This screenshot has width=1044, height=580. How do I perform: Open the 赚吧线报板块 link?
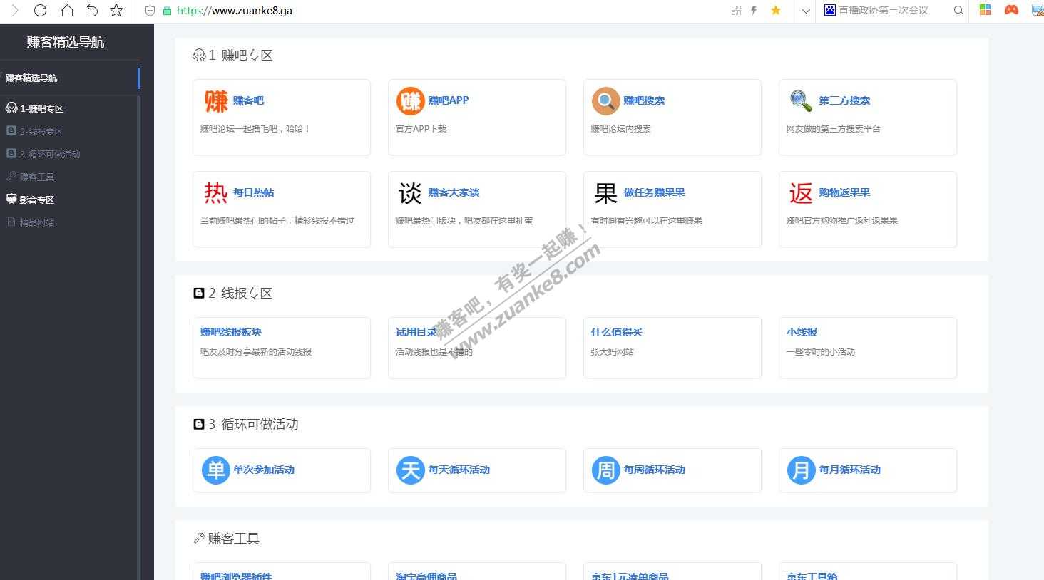coord(231,332)
